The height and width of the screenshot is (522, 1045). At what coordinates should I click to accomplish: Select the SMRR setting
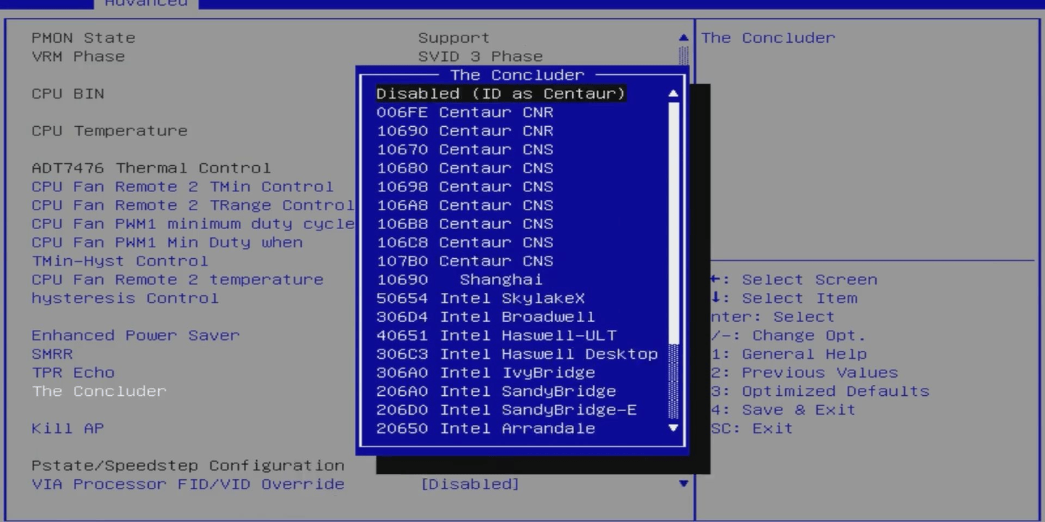(x=52, y=354)
